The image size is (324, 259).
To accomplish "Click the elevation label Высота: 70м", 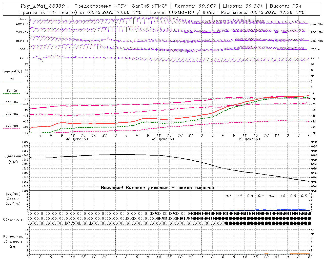I will click(x=285, y=6).
